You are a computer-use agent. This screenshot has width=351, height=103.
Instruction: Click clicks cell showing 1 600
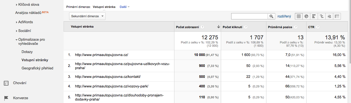(x=246, y=55)
